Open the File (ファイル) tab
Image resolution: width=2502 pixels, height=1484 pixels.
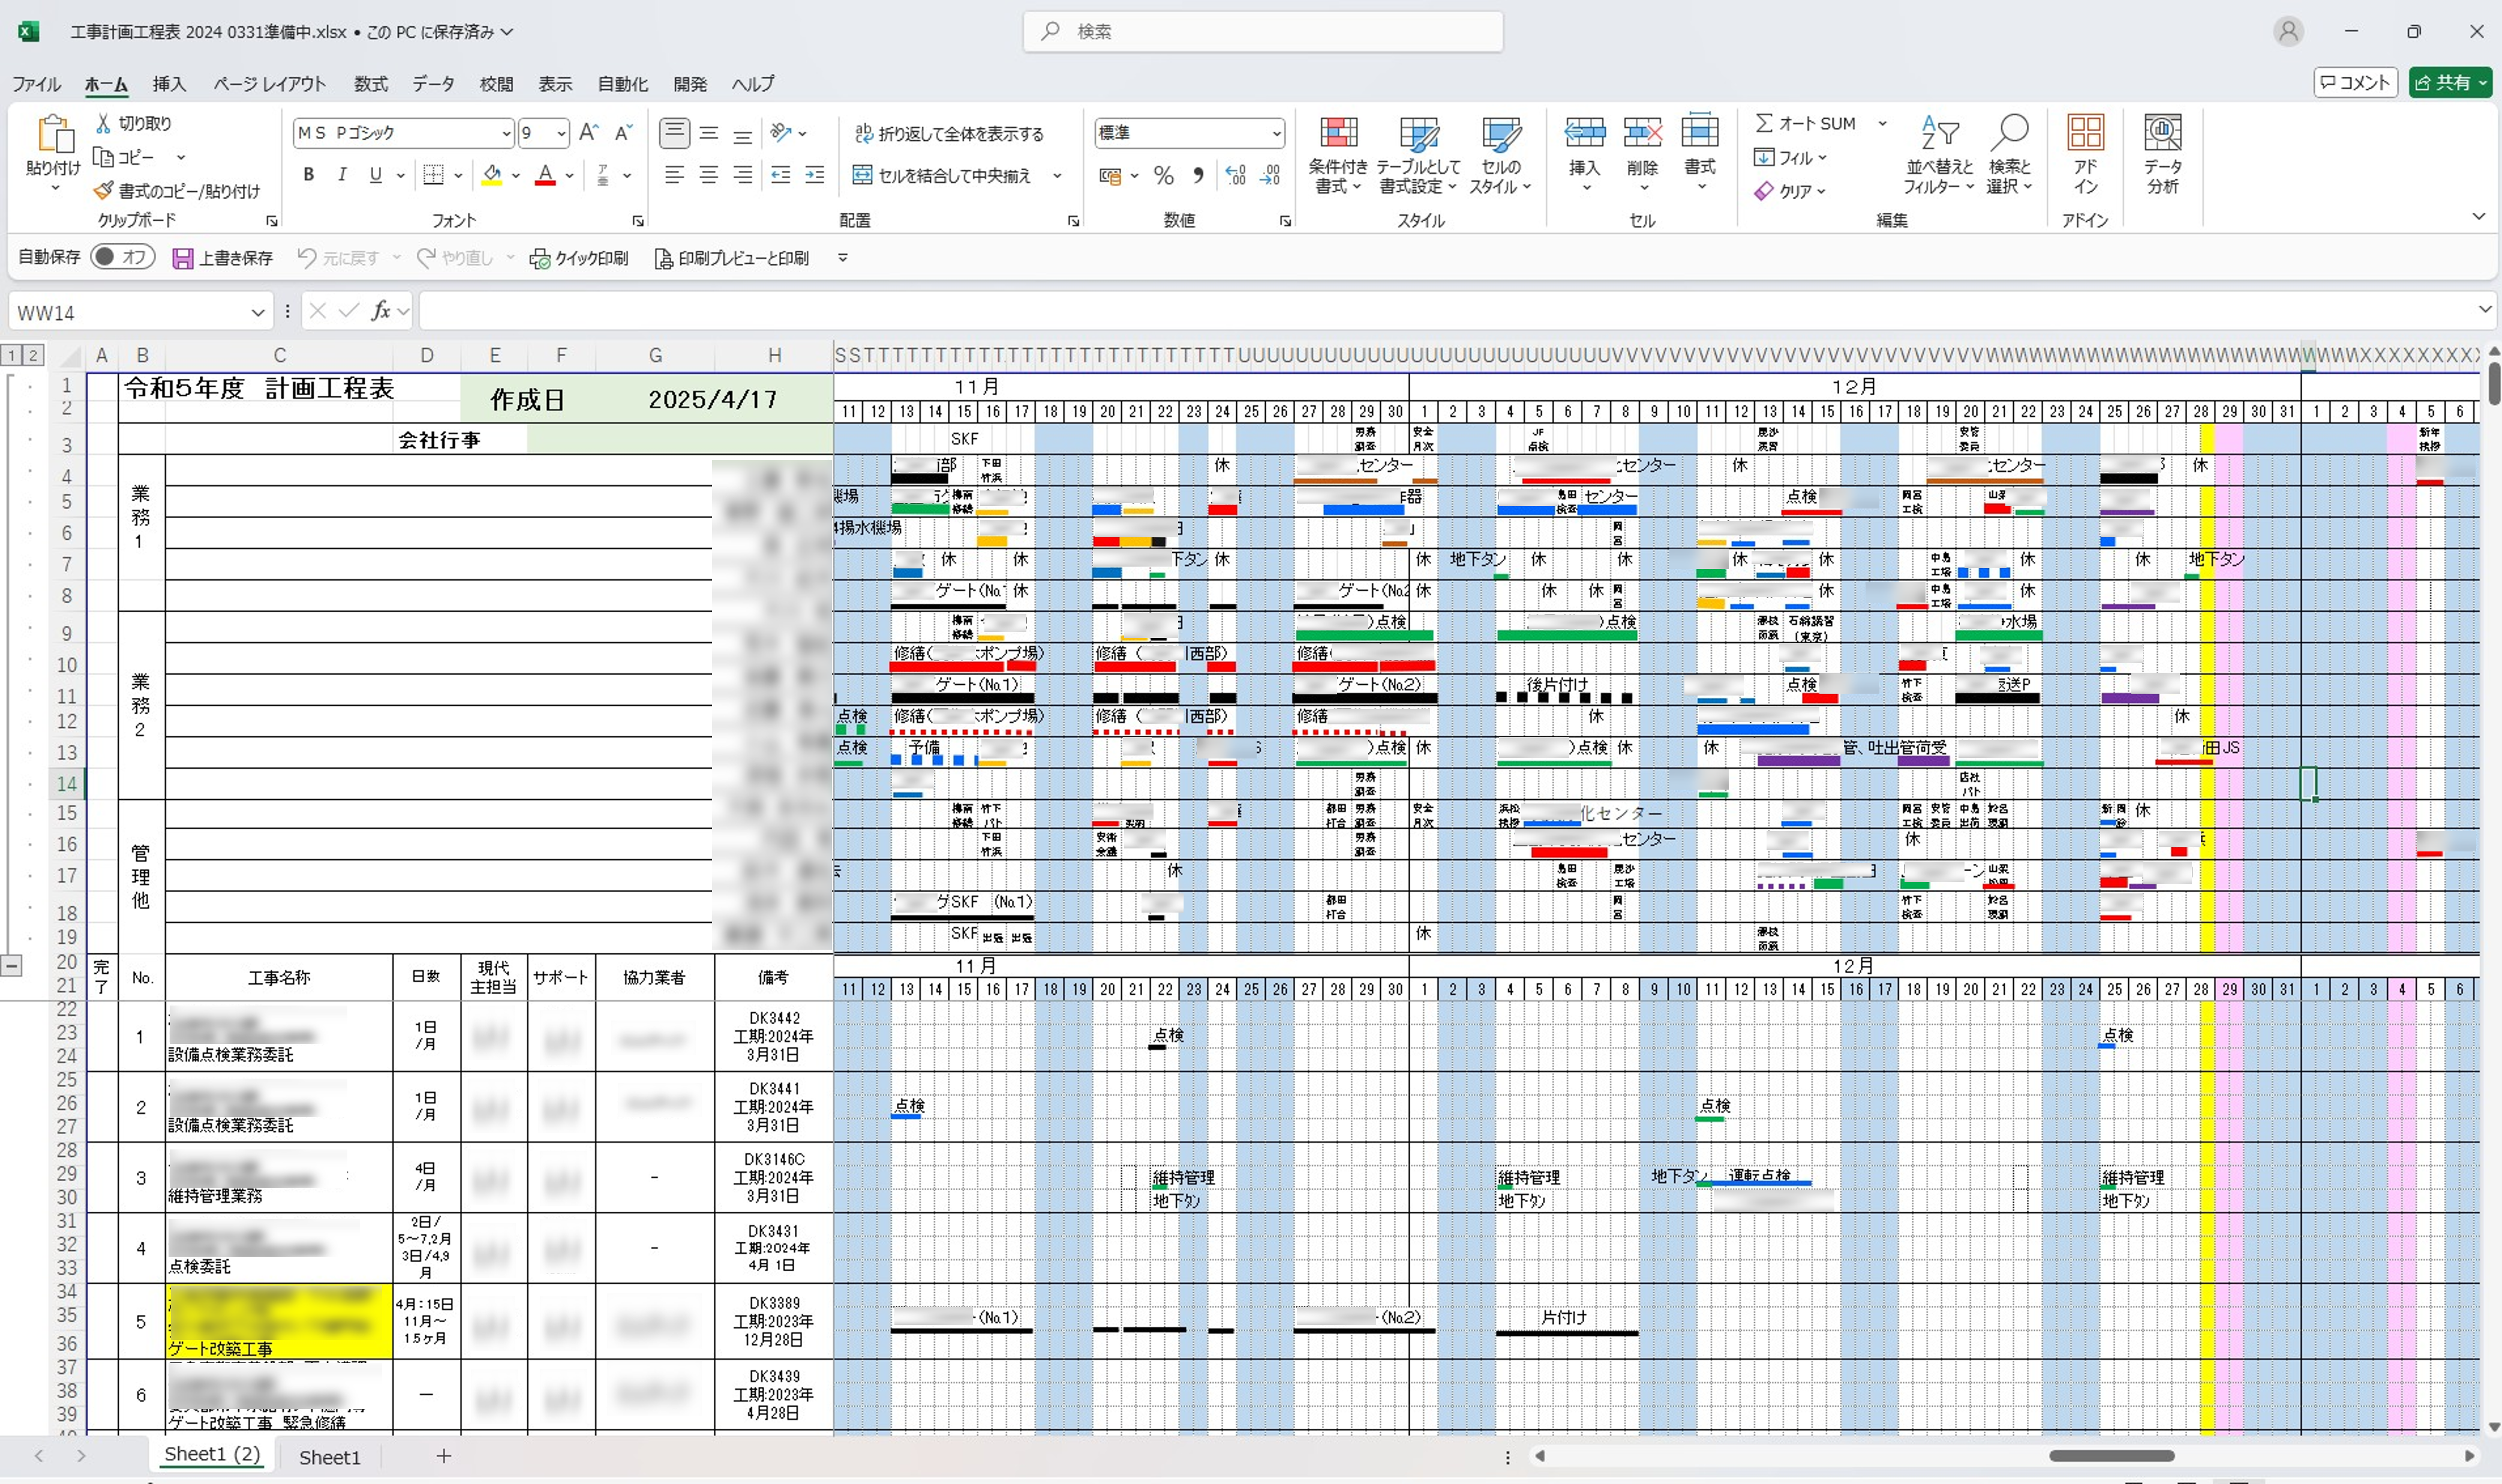pos(36,84)
